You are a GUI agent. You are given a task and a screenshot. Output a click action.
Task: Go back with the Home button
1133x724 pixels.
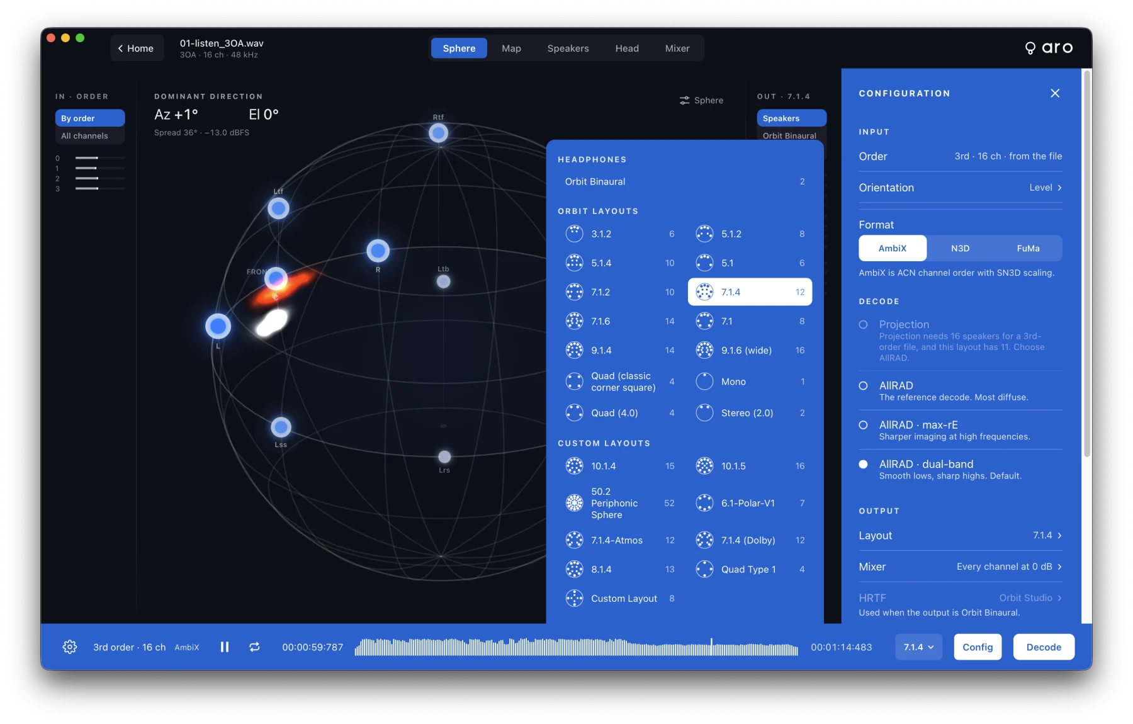136,48
